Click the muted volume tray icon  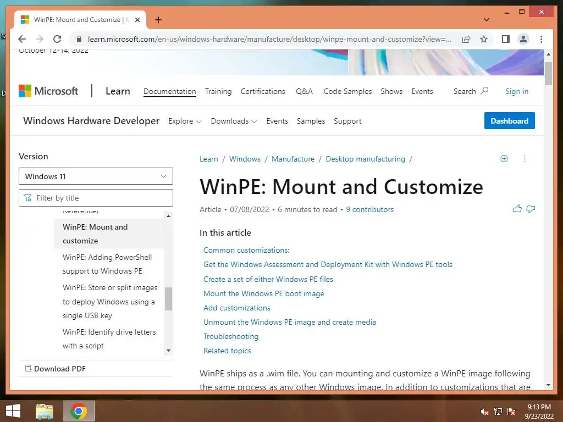pyautogui.click(x=484, y=412)
